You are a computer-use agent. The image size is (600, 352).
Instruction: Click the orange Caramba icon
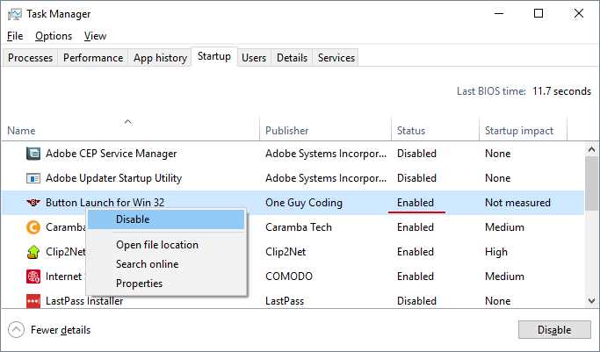click(x=33, y=227)
